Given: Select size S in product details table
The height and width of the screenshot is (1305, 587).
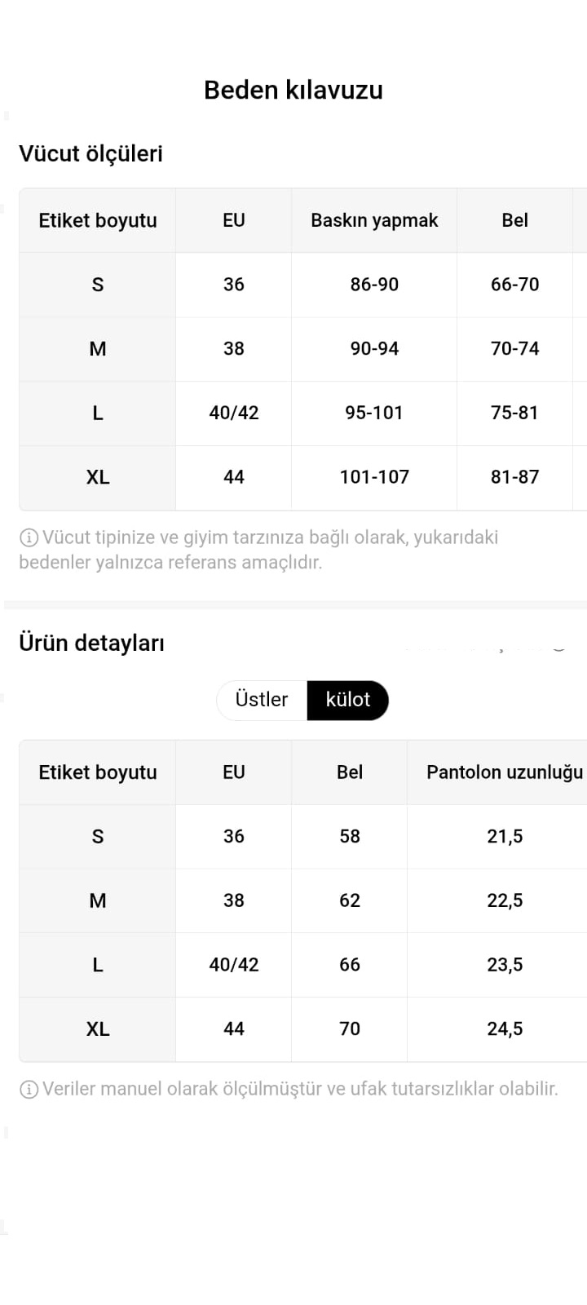Looking at the screenshot, I should click(x=98, y=836).
